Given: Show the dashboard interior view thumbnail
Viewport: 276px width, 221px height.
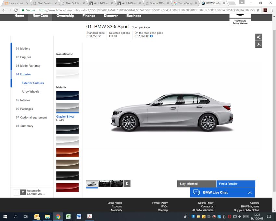Looking at the screenshot, I should (105, 183).
